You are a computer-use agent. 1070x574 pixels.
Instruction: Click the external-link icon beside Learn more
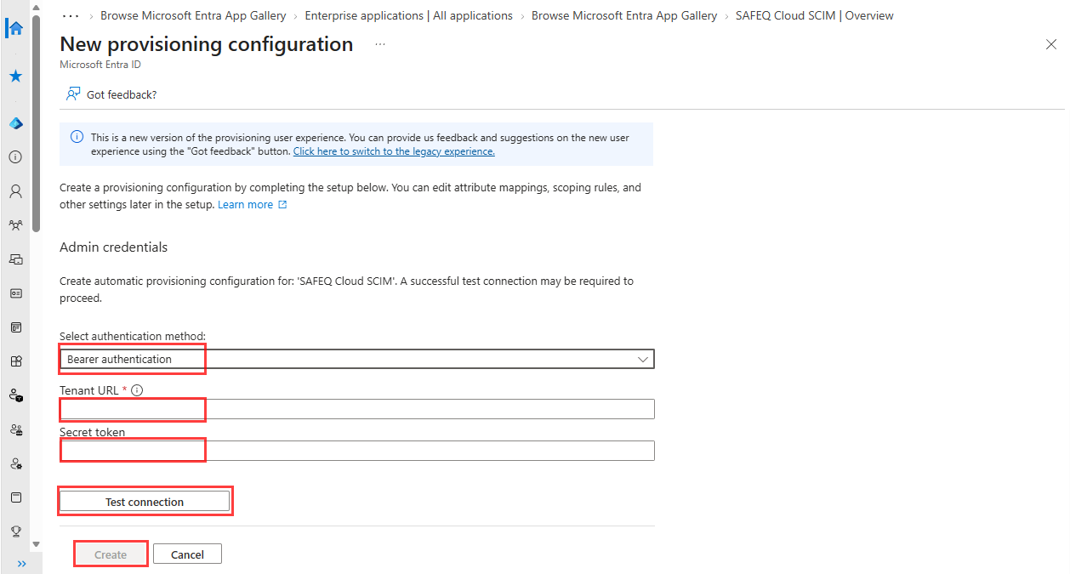282,205
